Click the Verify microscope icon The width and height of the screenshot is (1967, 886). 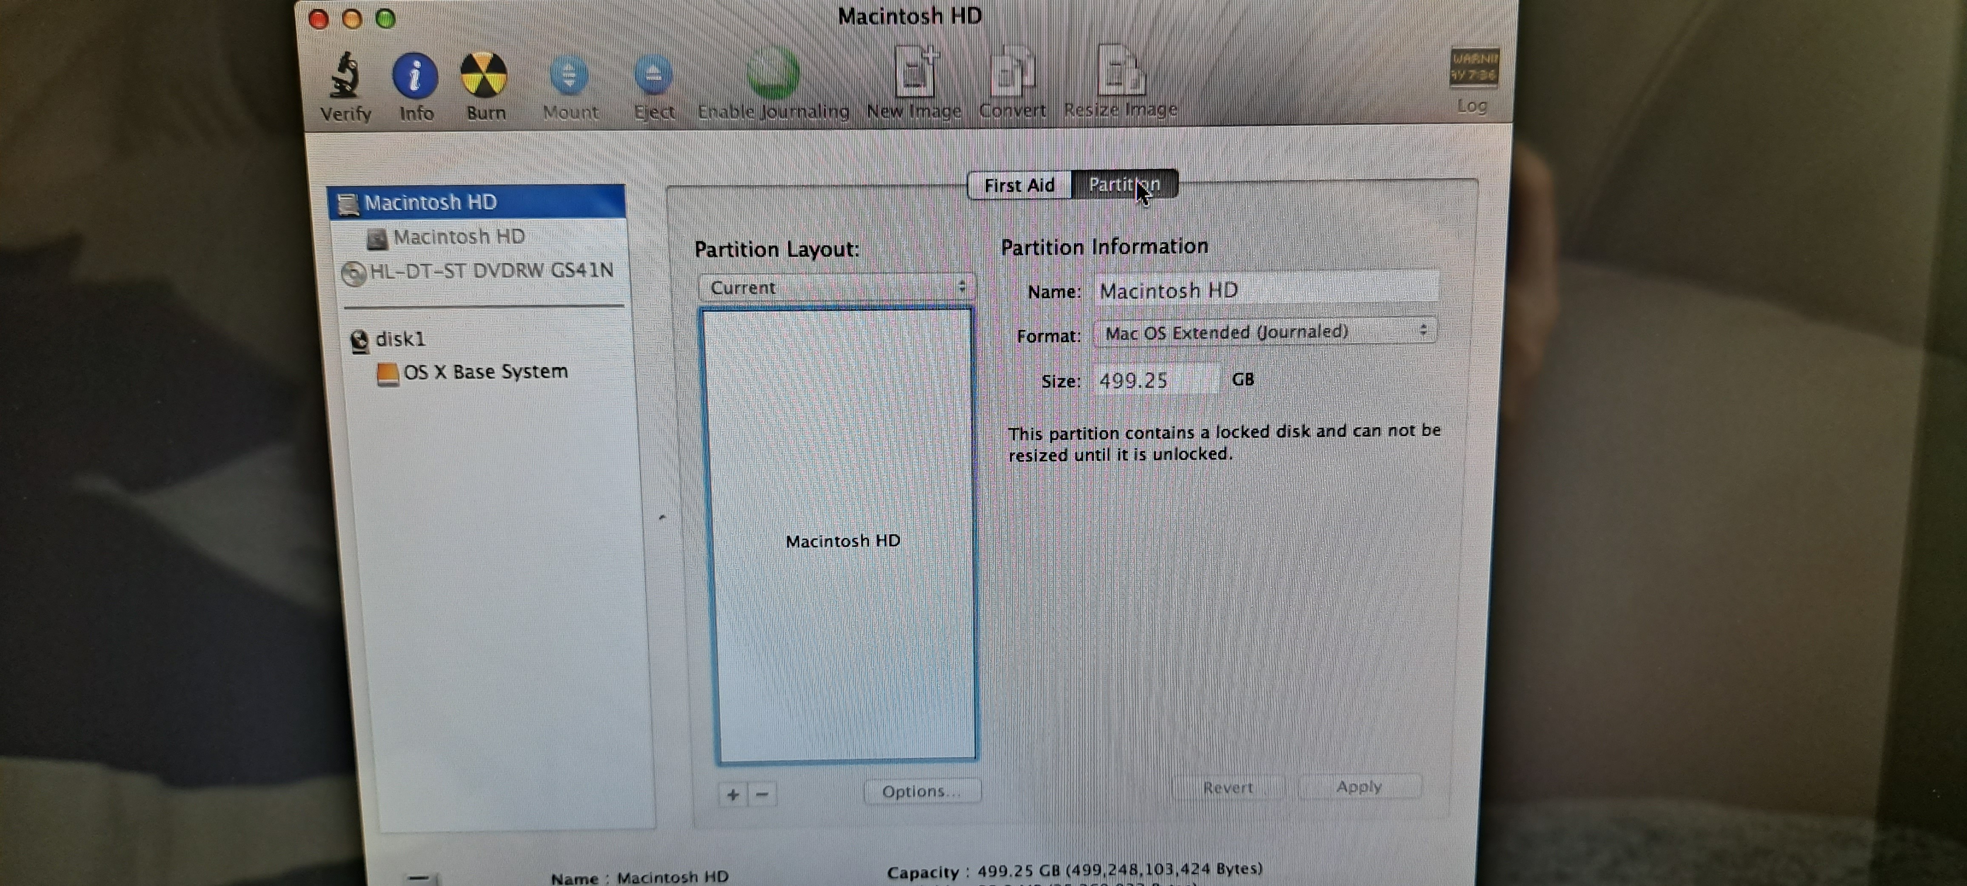tap(345, 77)
